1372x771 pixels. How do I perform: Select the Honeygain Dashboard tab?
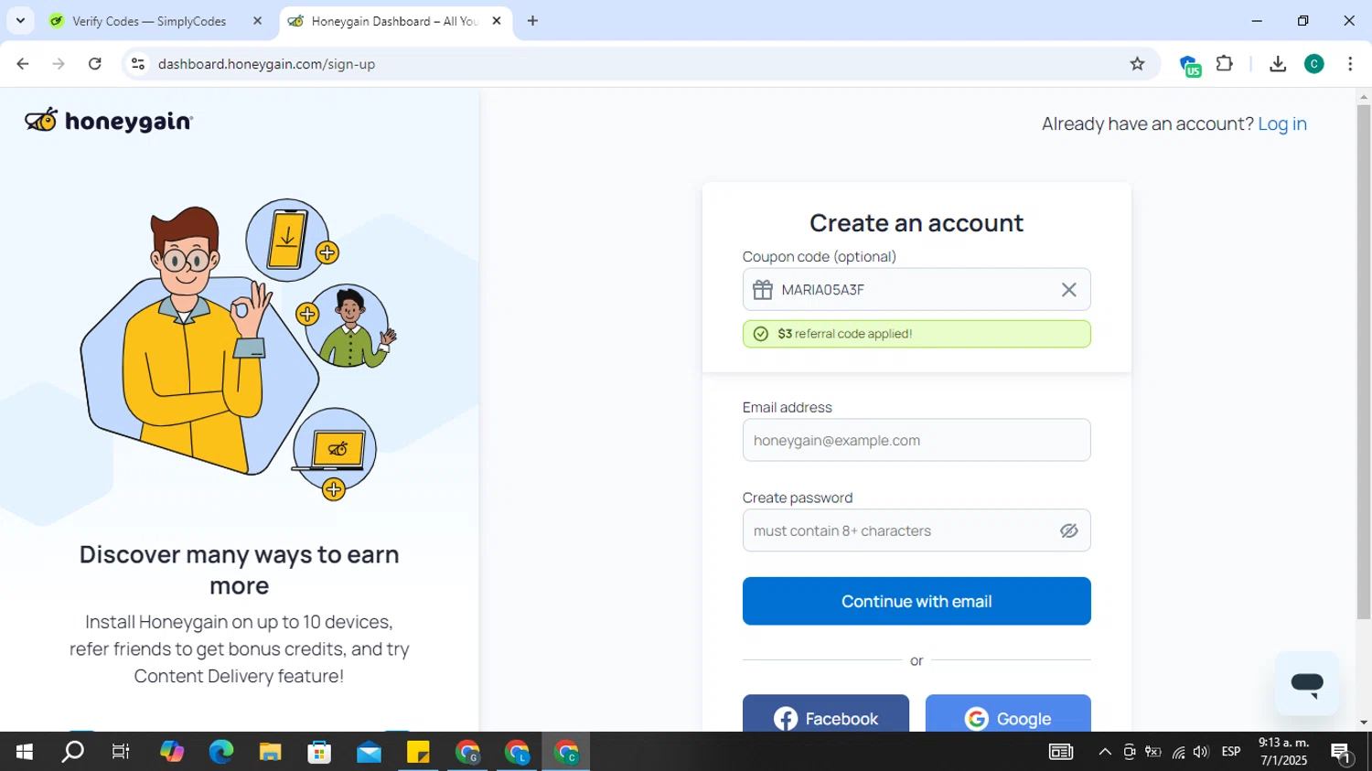point(393,21)
